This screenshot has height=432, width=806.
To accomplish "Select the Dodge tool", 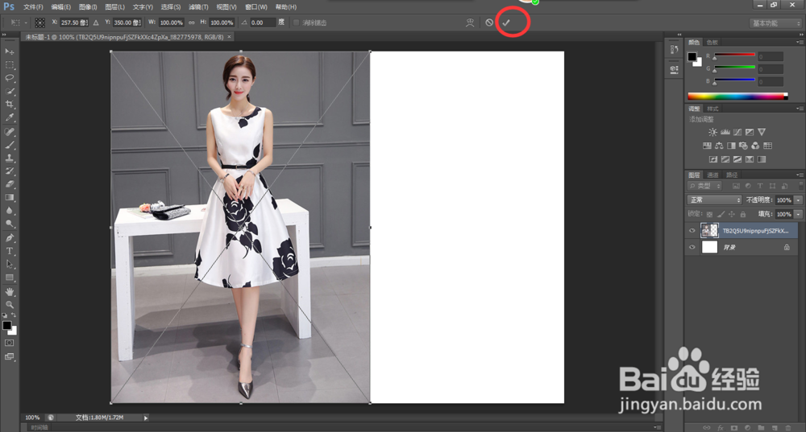I will coord(9,224).
